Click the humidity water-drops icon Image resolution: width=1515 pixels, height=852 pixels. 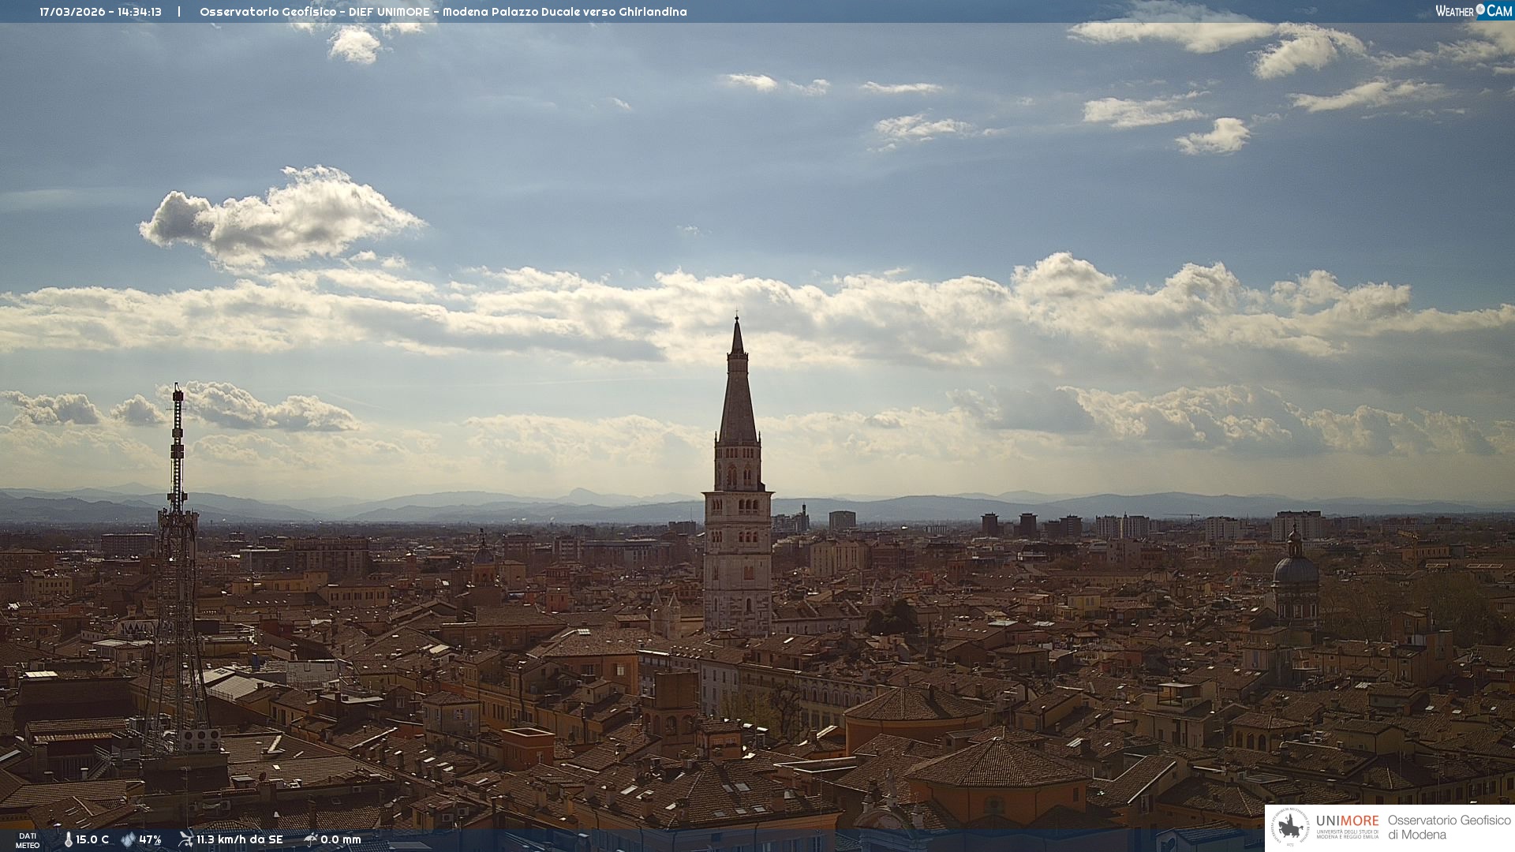point(128,840)
